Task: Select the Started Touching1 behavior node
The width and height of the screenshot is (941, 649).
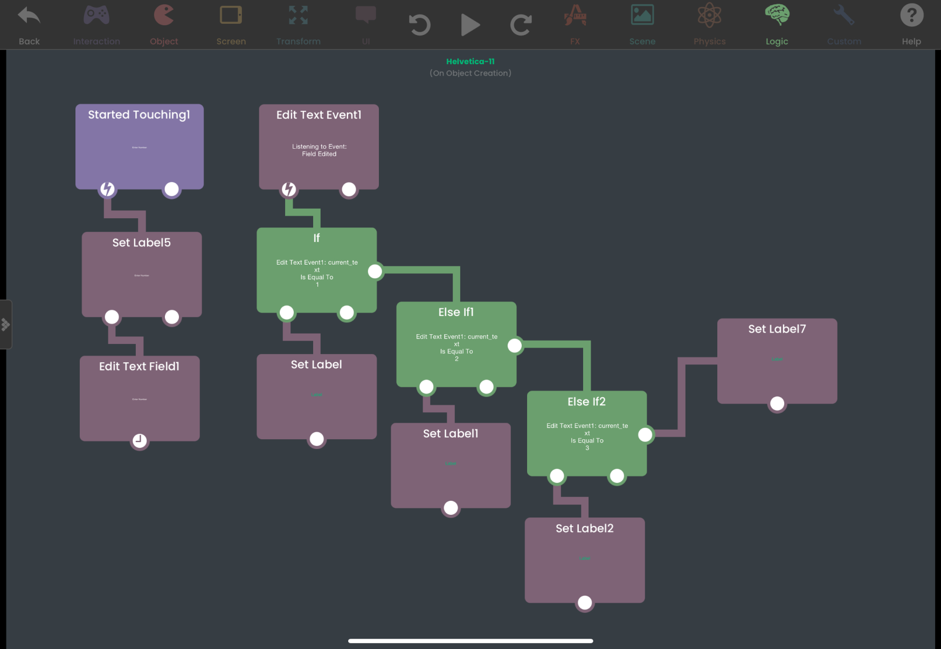Action: tap(139, 146)
